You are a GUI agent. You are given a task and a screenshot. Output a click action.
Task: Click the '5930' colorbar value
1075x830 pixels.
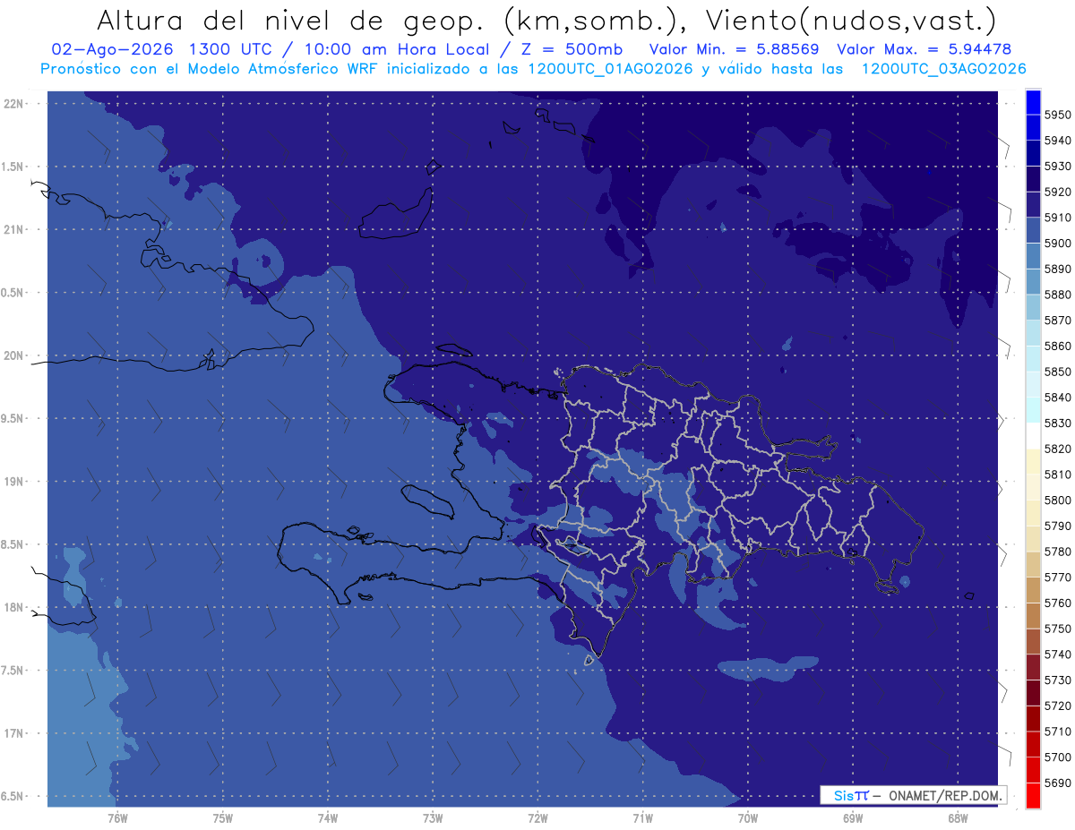tap(1058, 166)
